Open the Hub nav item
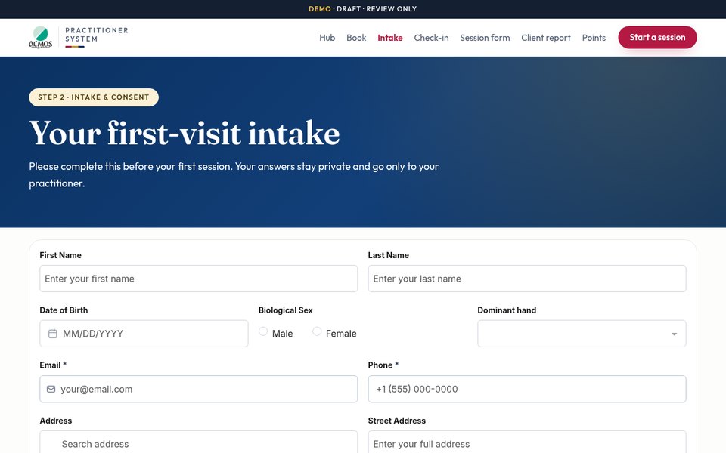The height and width of the screenshot is (453, 726). pos(327,38)
